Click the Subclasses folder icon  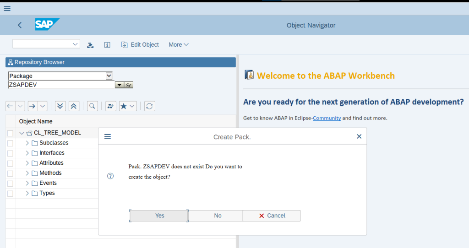[x=35, y=143]
